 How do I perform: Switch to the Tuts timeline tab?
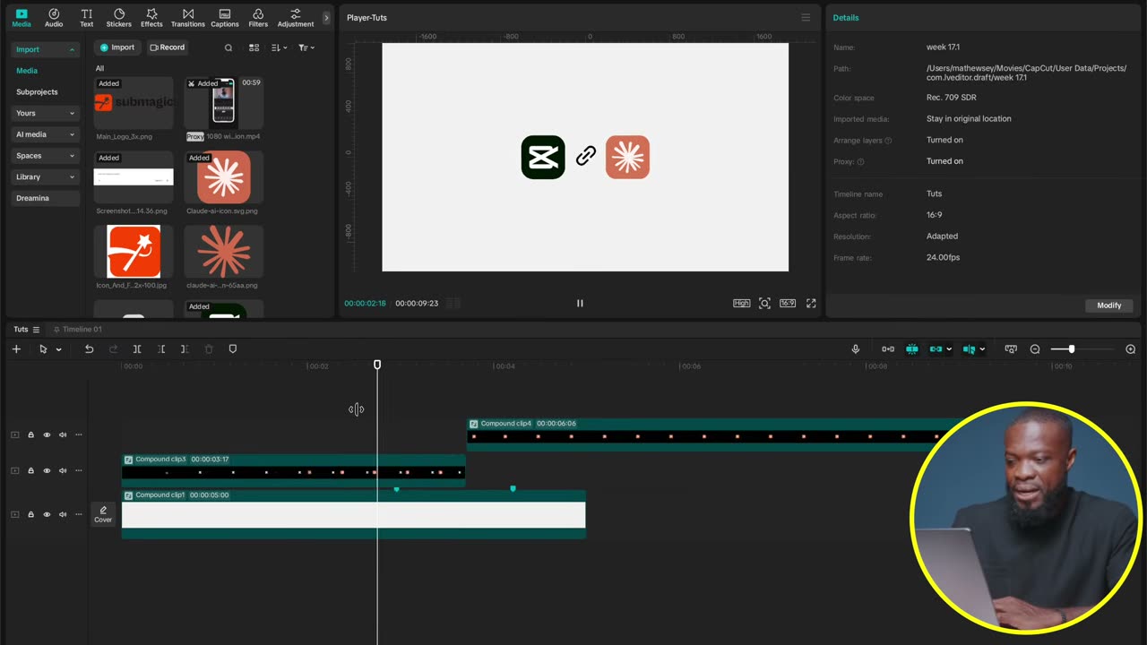[21, 330]
